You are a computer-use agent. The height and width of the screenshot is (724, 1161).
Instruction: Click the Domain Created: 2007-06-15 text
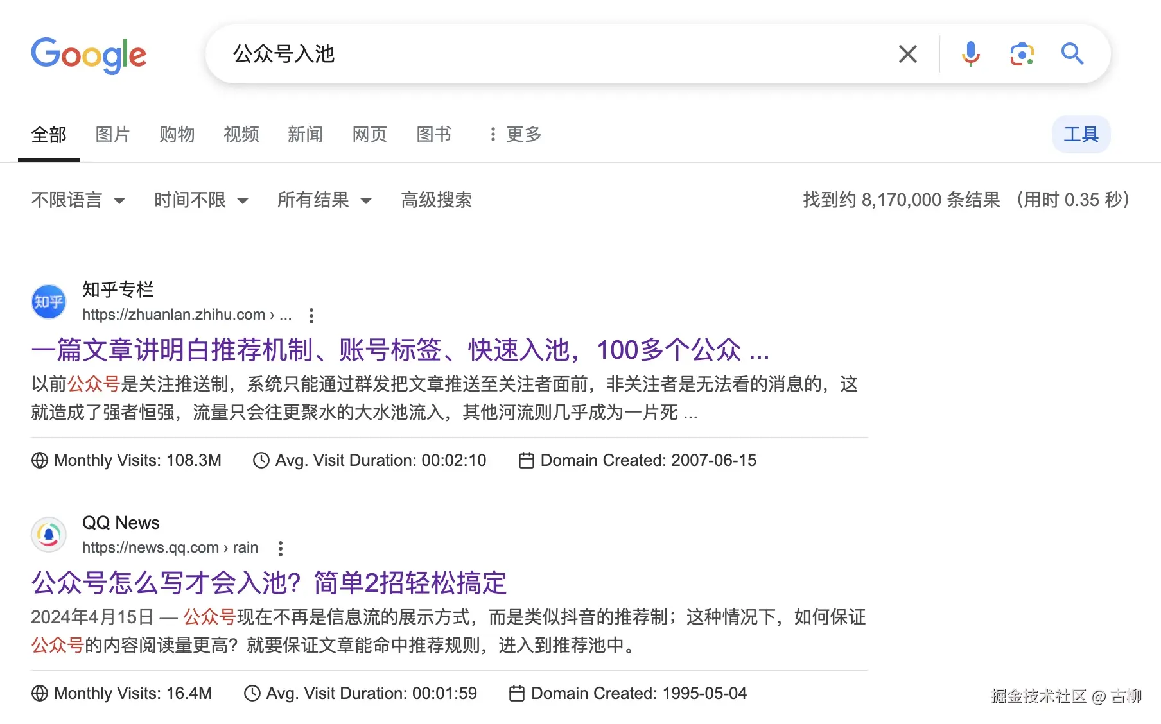click(649, 460)
